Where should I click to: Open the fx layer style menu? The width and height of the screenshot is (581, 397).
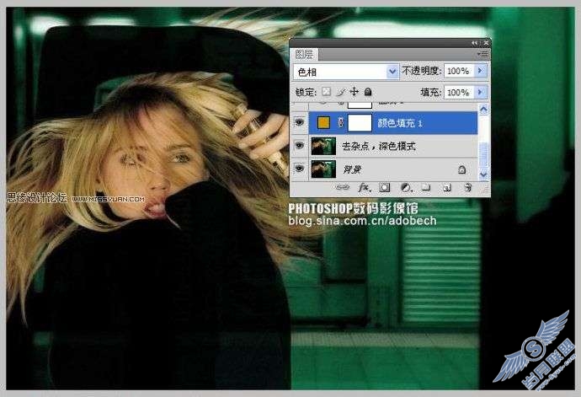click(x=365, y=188)
